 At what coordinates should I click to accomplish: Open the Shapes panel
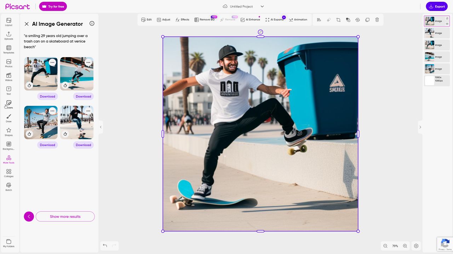click(x=9, y=132)
